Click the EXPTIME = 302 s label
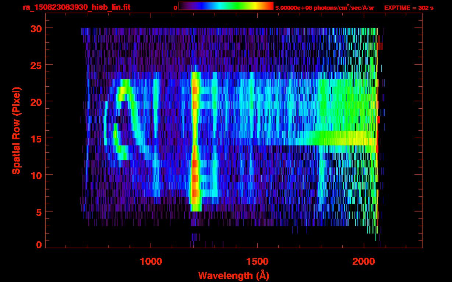This screenshot has width=452, height=282. (409, 8)
